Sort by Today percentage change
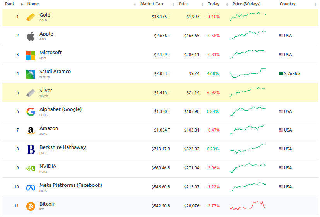320x217 pixels. 213,4
